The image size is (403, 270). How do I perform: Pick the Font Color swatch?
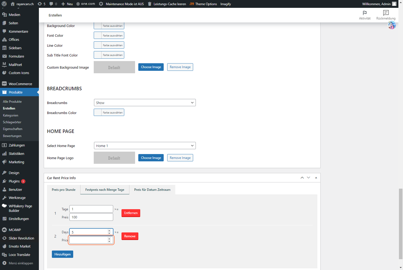point(109,35)
